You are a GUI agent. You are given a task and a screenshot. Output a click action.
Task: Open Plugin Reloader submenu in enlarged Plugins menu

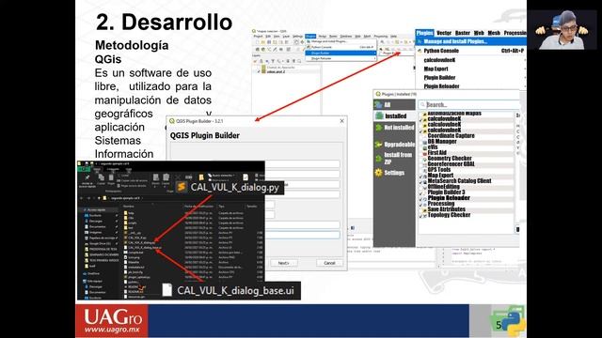[470, 86]
